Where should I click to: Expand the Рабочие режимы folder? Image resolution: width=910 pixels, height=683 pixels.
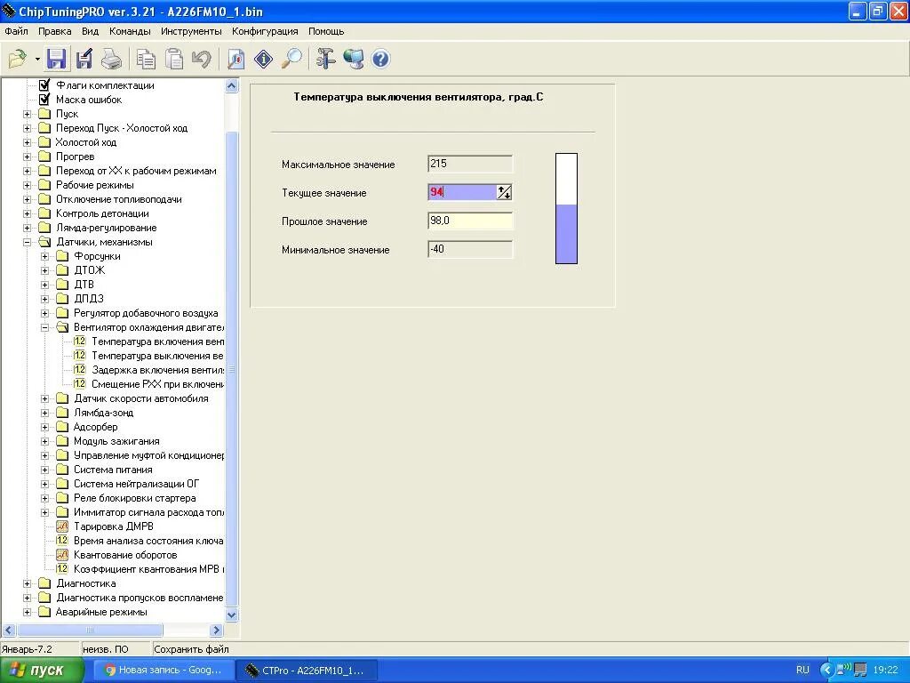point(27,185)
